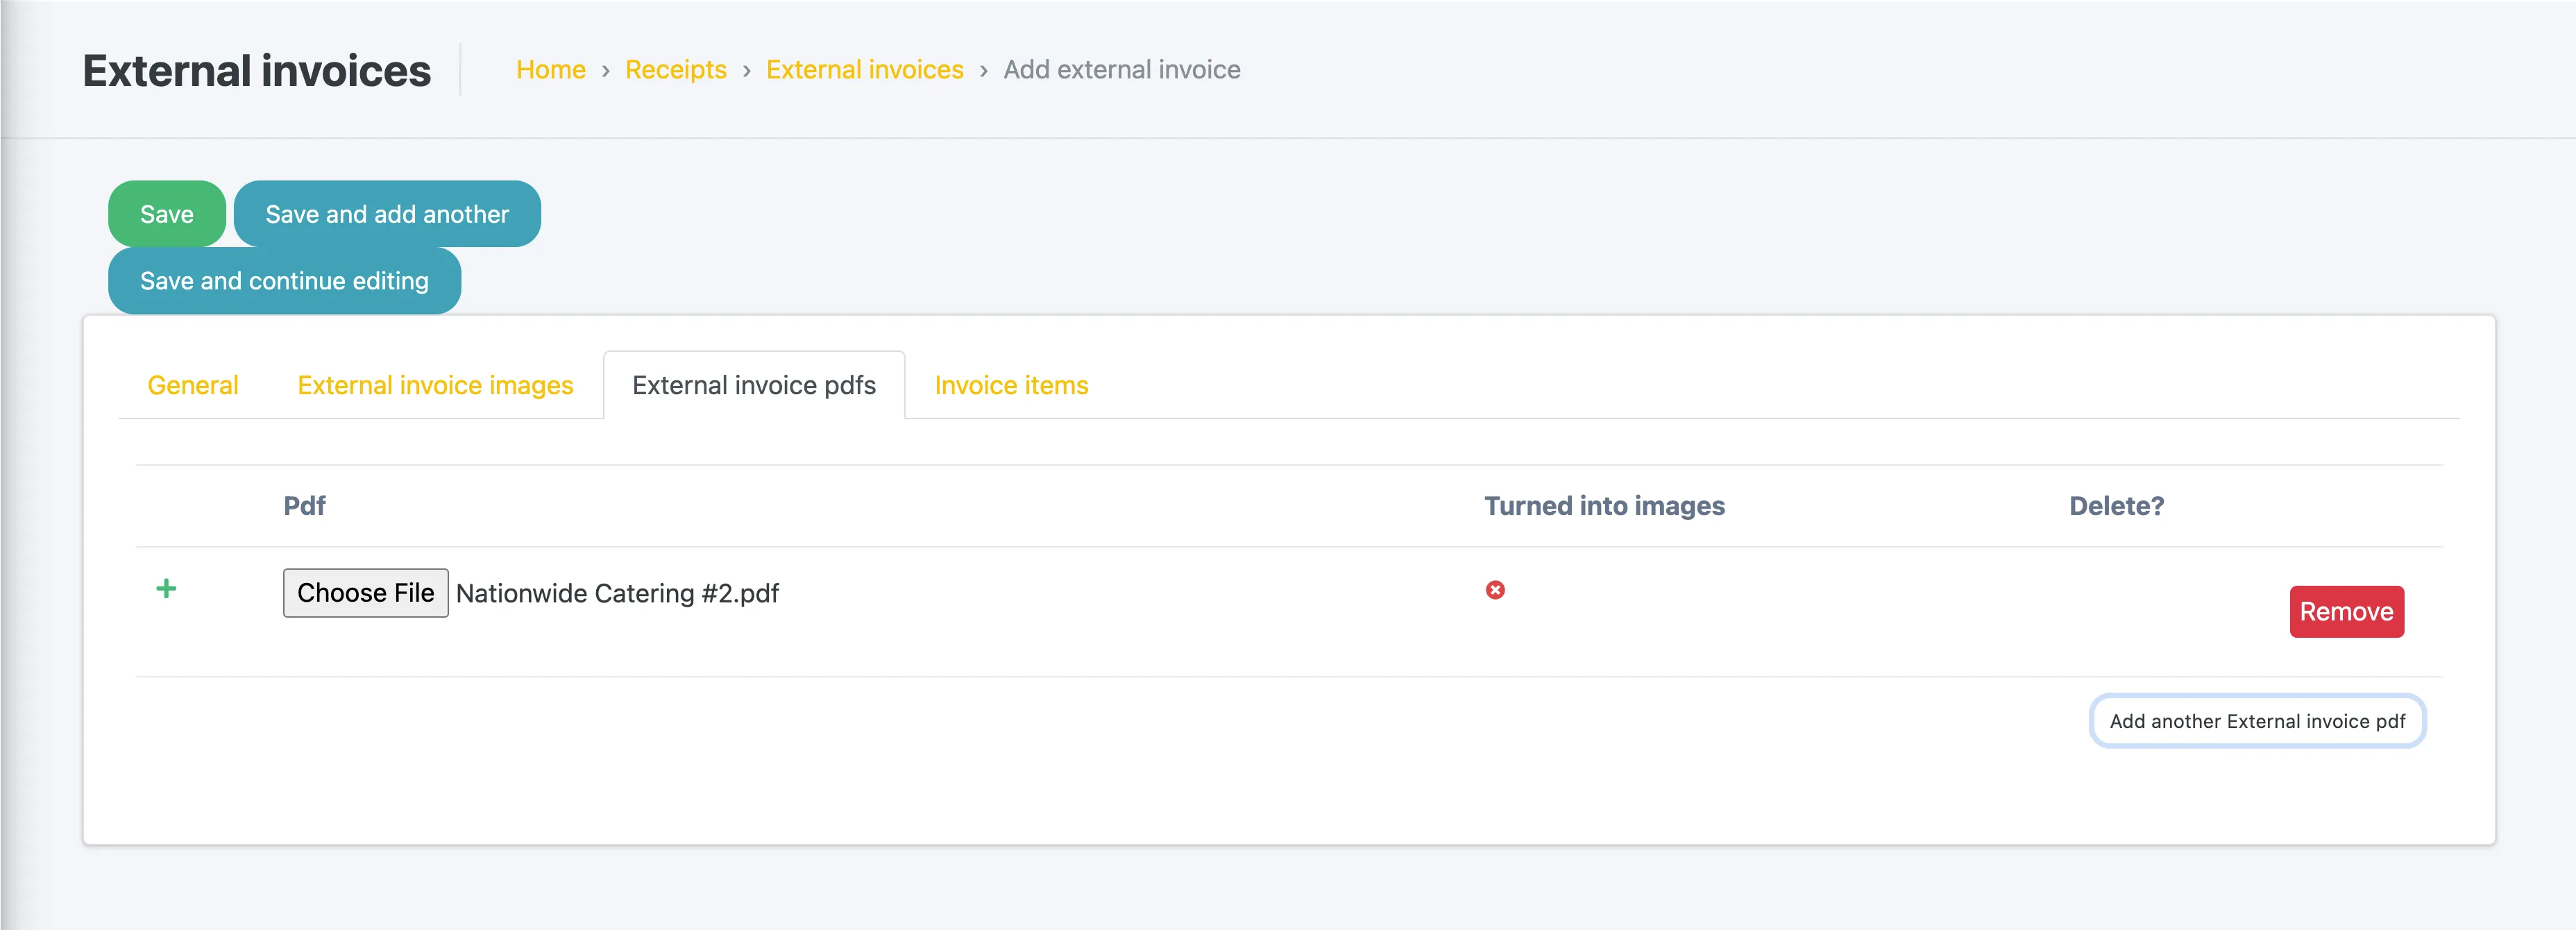Click the Delete? column header
Screen dimensions: 2576x930
[x=2116, y=506]
